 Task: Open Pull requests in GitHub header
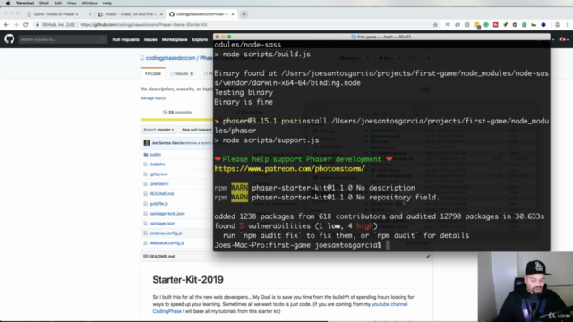tap(125, 39)
